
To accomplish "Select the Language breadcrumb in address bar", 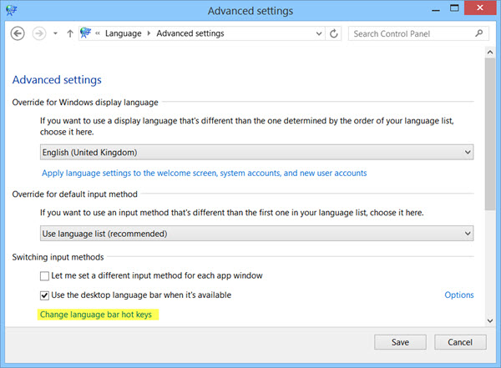I will click(x=123, y=33).
